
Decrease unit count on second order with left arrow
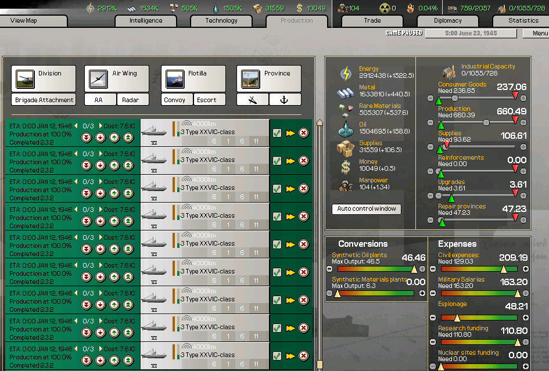tap(76, 154)
